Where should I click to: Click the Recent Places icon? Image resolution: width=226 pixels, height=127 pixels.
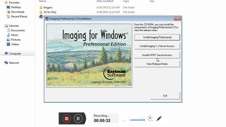click(x=8, y=17)
